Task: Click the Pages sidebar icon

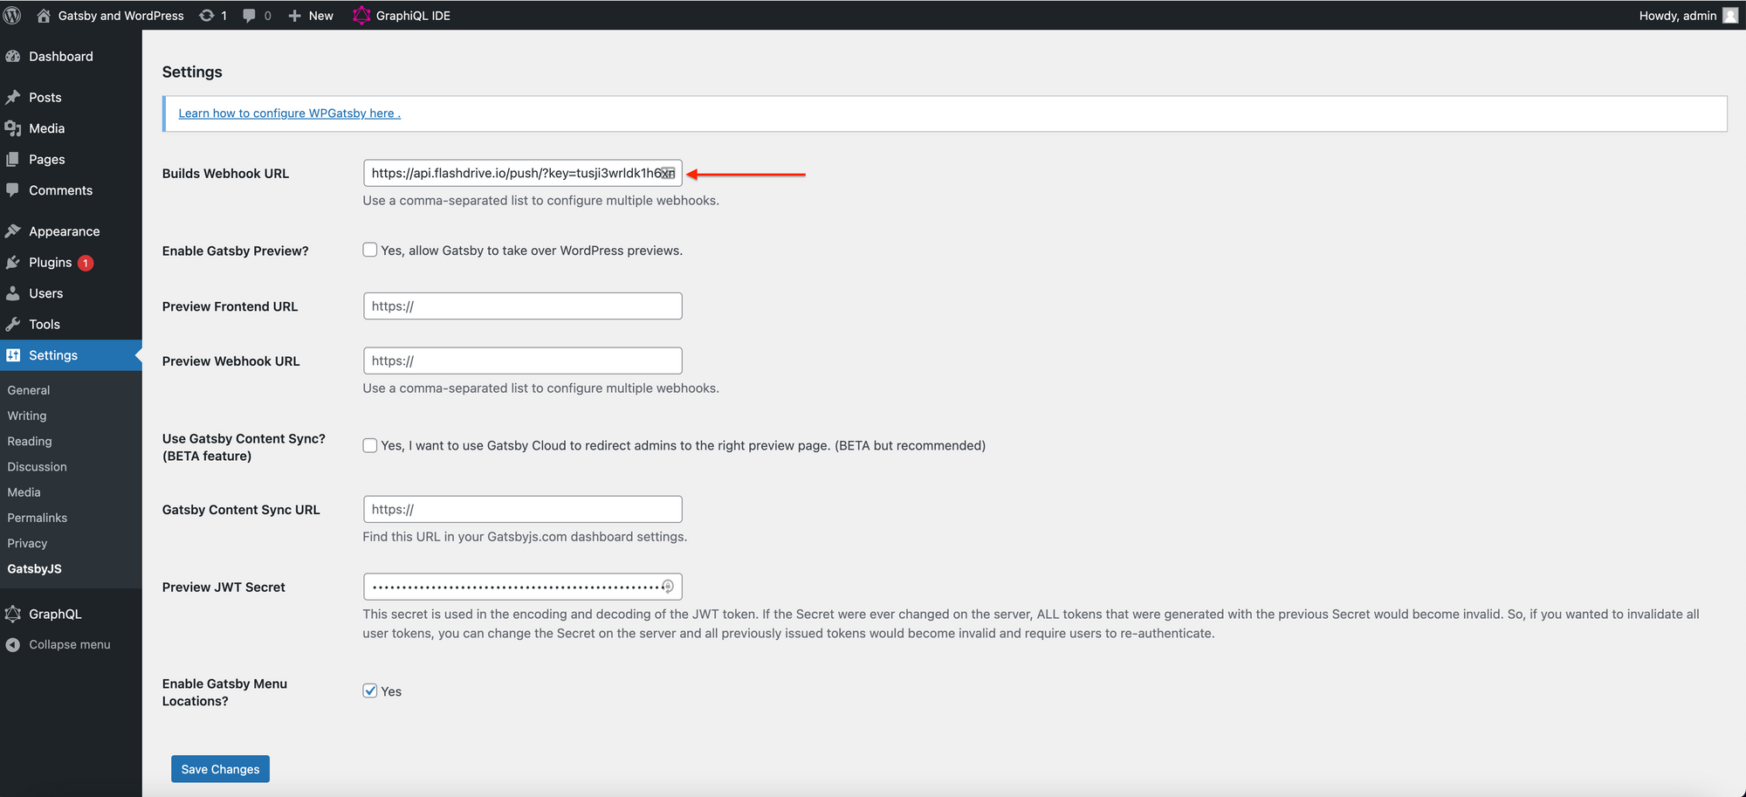Action: coord(13,159)
